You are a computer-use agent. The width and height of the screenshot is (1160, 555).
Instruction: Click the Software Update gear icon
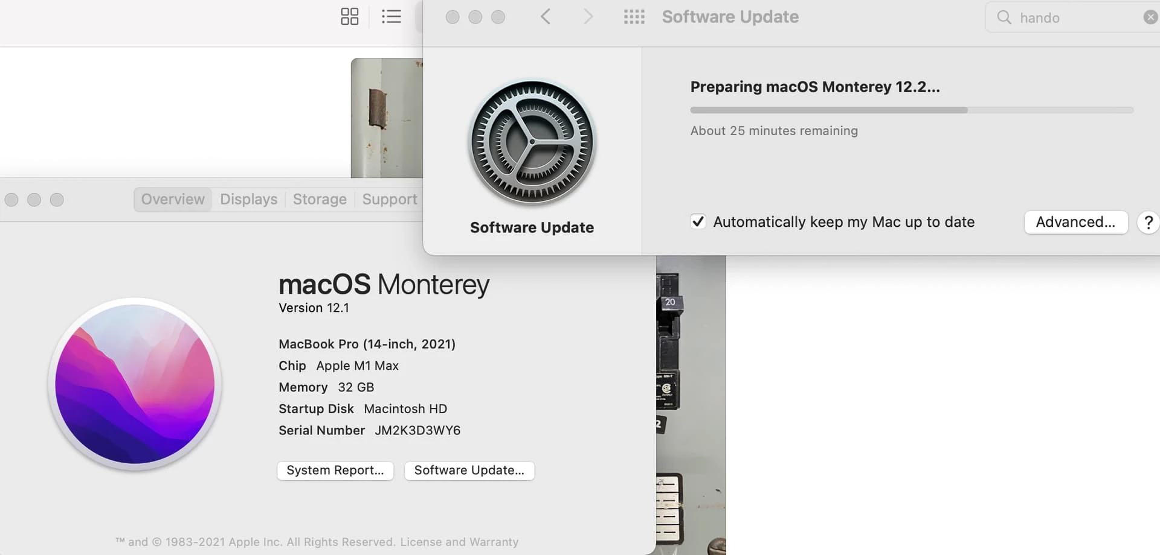coord(532,143)
